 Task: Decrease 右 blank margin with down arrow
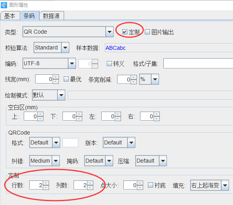(x=157, y=119)
